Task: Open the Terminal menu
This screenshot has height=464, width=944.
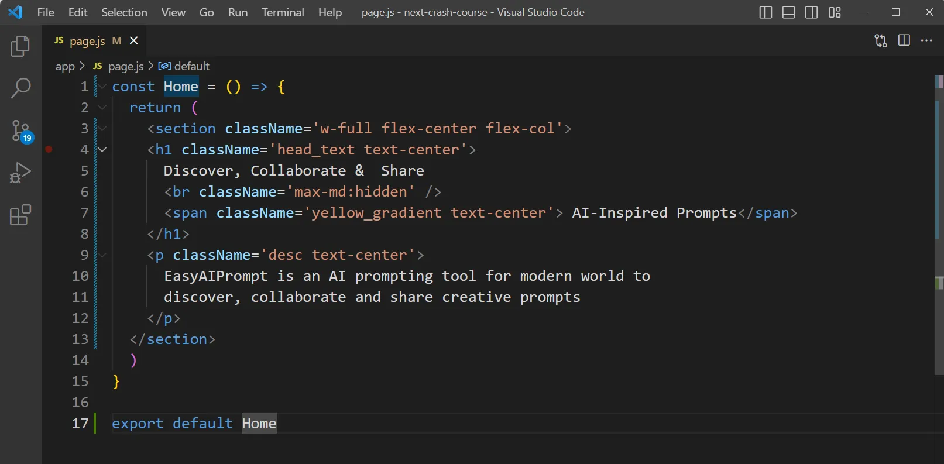Action: [x=283, y=12]
